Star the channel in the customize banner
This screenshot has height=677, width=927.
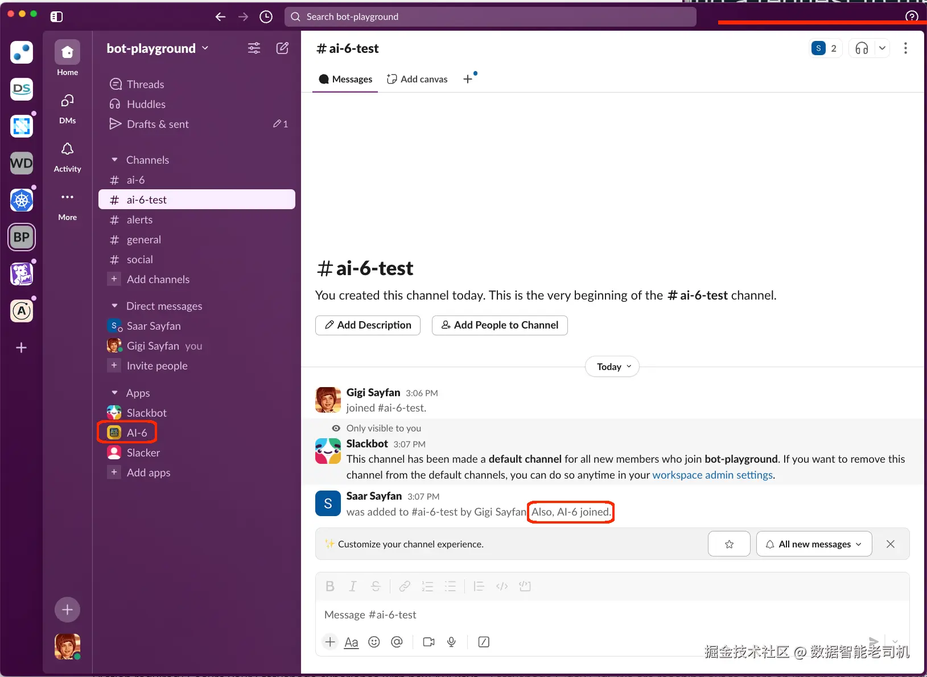729,544
